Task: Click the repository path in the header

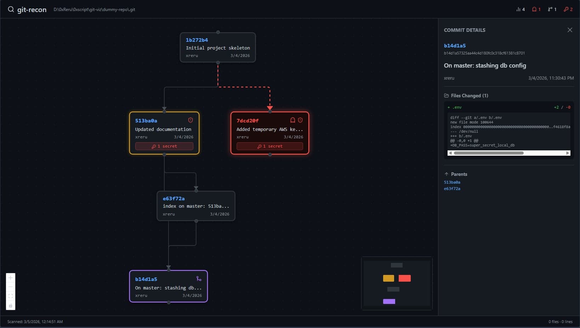Action: coord(94,10)
